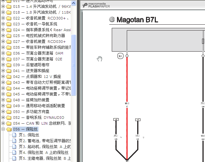205x162 pixels.
Task: Open page 页3. 起动机, 保险丝架 A
Action: coord(45,147)
